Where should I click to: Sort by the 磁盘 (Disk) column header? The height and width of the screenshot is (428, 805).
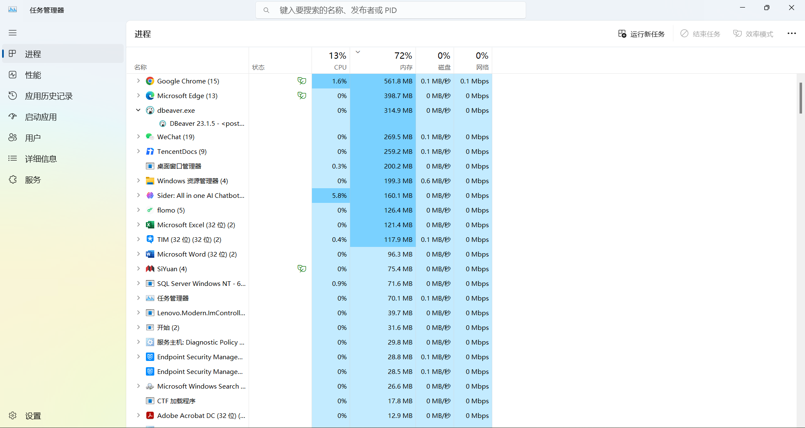(435, 60)
